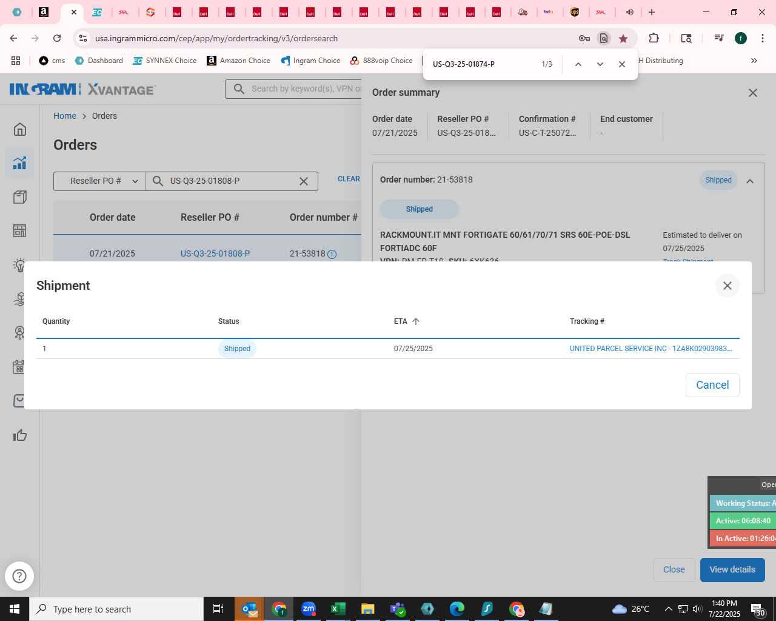This screenshot has width=776, height=621.
Task: Click Cancel in the Shipment dialog
Action: (x=712, y=385)
